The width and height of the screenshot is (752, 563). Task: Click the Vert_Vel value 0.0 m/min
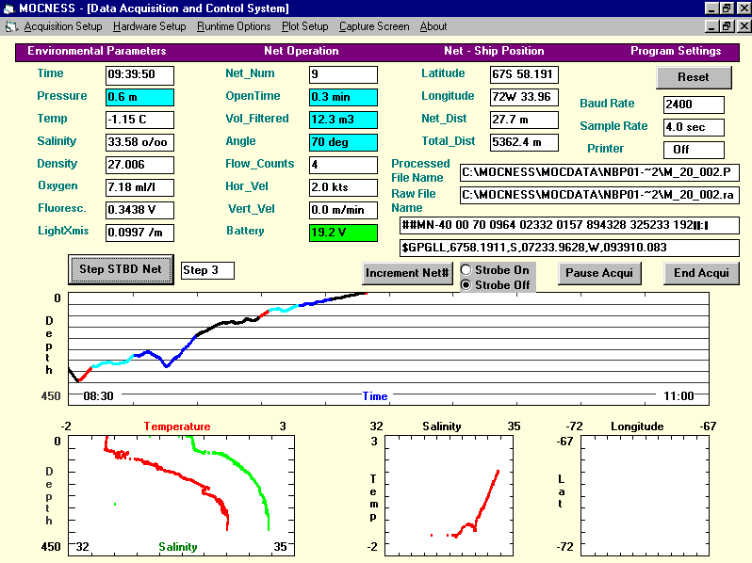tap(343, 210)
